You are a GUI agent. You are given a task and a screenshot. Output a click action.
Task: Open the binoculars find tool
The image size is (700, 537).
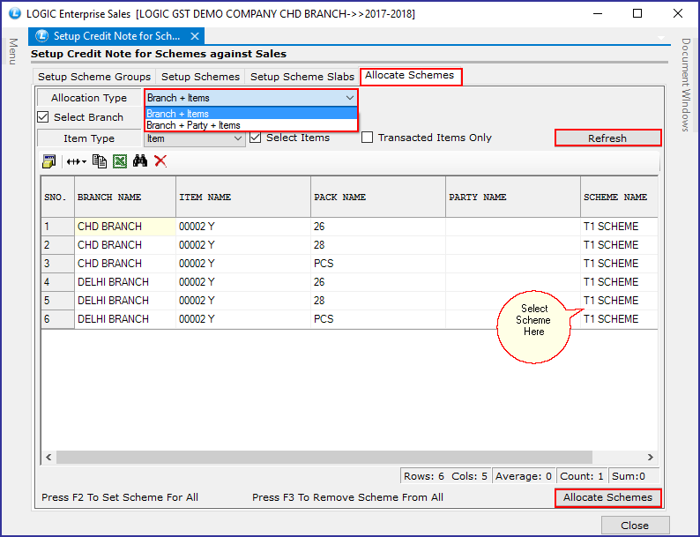139,160
